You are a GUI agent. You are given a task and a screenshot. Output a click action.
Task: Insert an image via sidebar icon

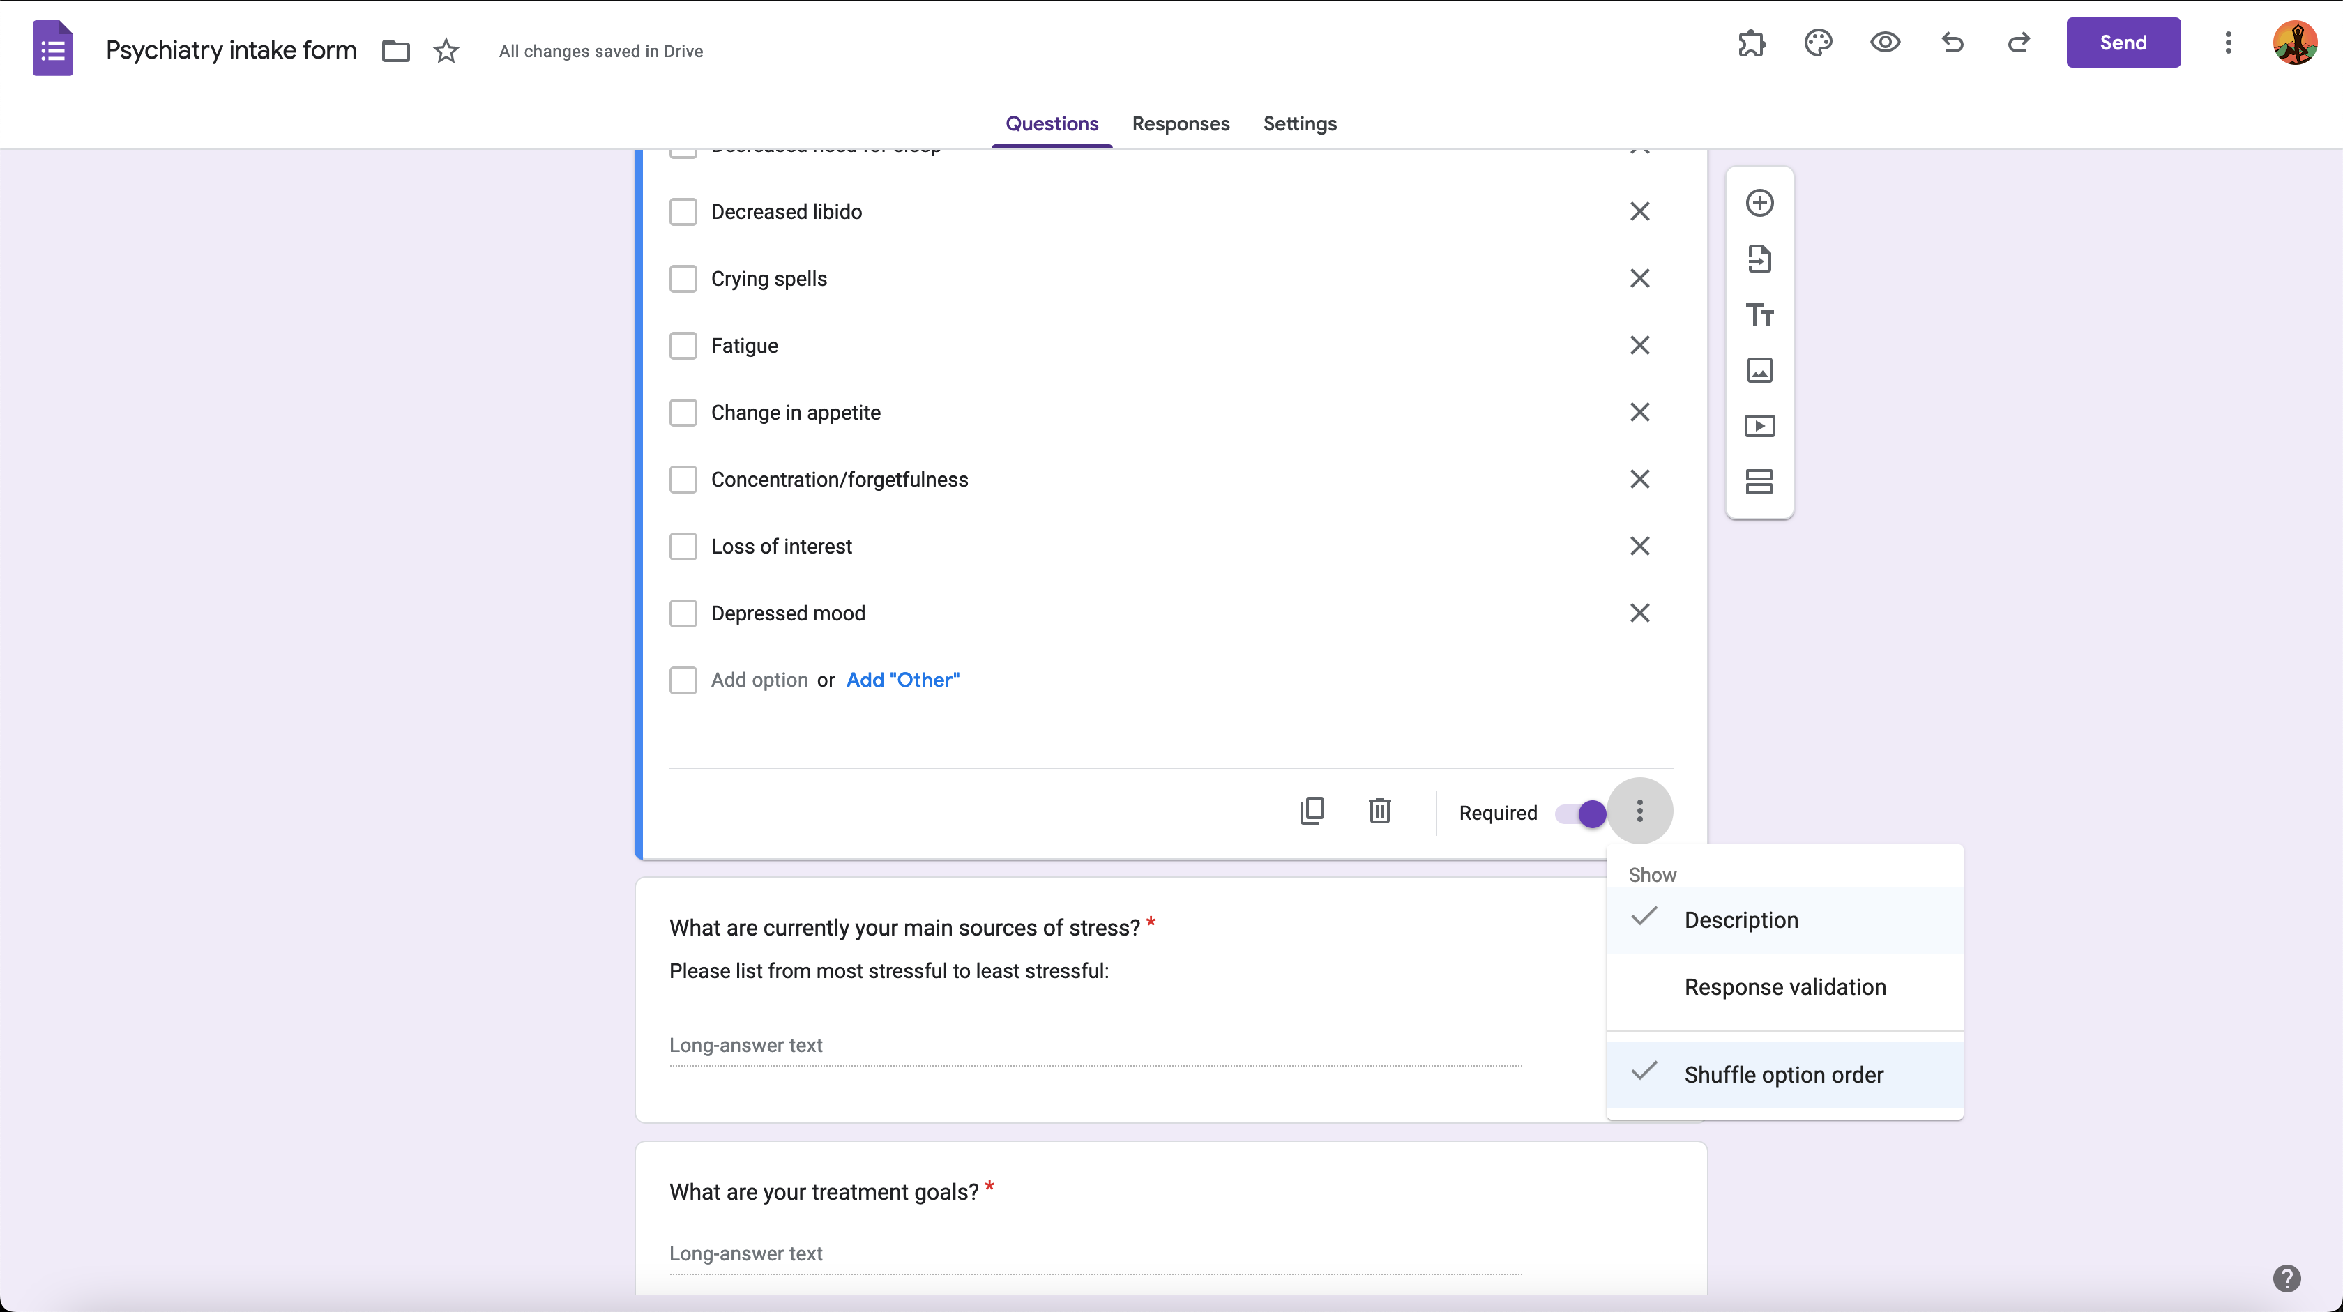pyautogui.click(x=1759, y=370)
